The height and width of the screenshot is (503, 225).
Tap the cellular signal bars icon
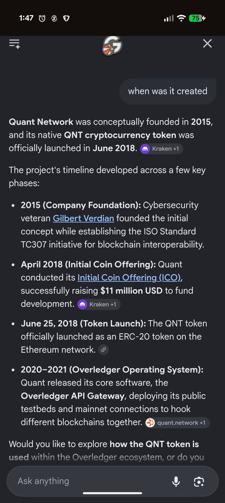click(169, 18)
